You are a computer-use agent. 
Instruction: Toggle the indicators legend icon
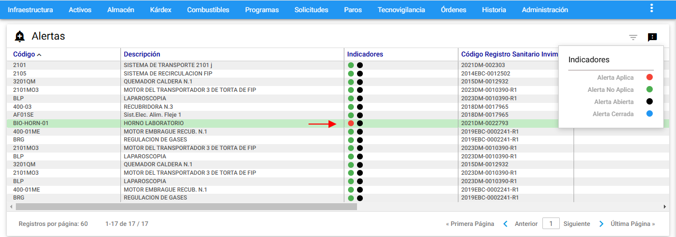pyautogui.click(x=652, y=37)
